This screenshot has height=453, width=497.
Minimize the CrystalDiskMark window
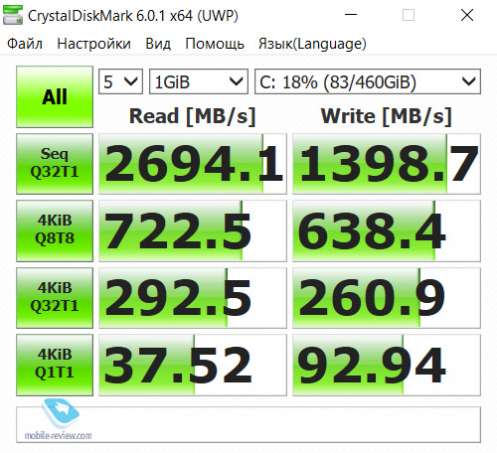pos(351,15)
